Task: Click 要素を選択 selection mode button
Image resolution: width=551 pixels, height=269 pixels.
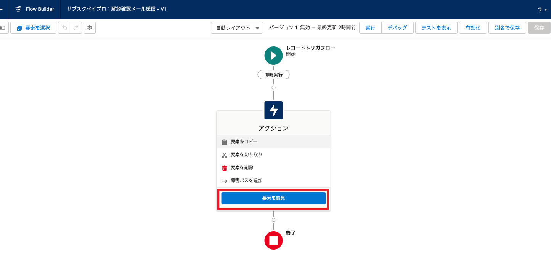Action: [x=33, y=28]
